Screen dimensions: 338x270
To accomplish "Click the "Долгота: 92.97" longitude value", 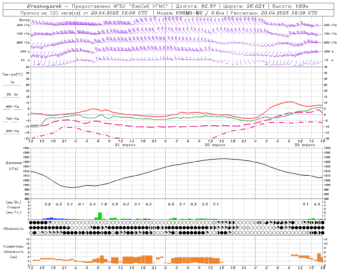I will 196,6.
